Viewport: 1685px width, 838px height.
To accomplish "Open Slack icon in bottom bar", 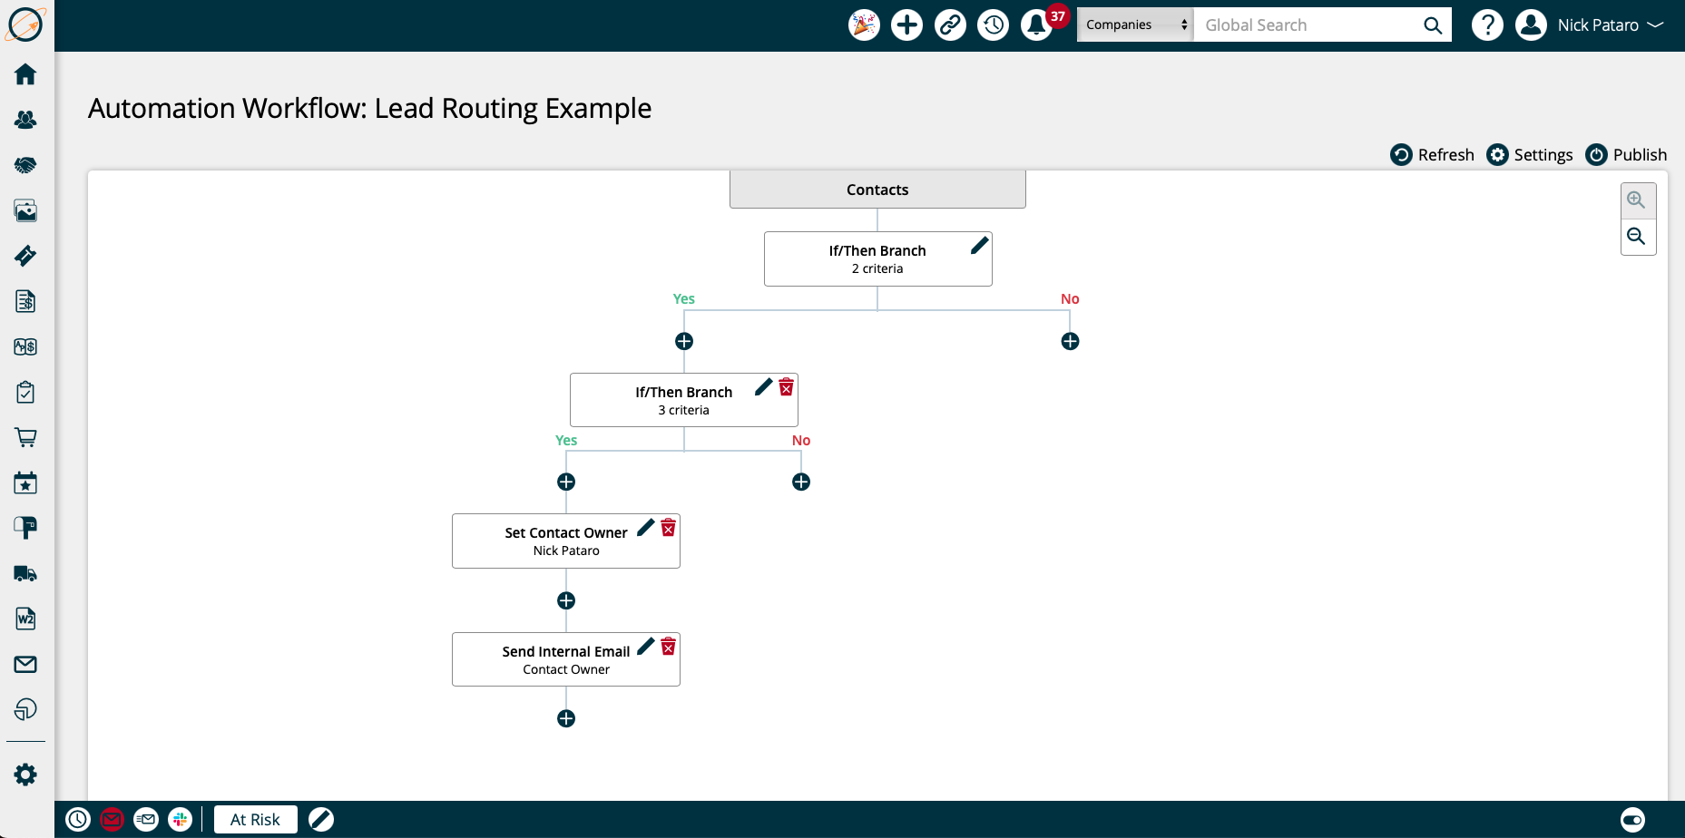I will (181, 820).
